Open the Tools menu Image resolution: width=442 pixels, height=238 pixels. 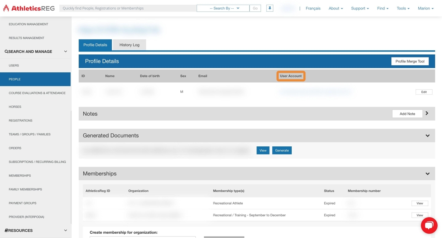tap(403, 8)
